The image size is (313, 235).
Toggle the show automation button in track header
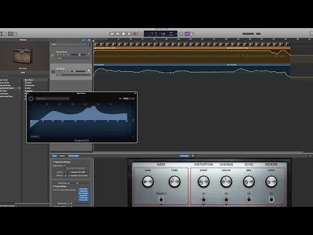tap(84, 40)
